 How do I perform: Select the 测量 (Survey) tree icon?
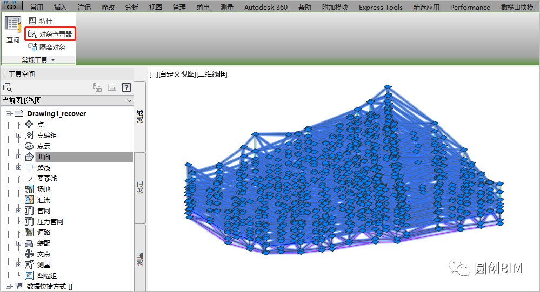pyautogui.click(x=29, y=264)
